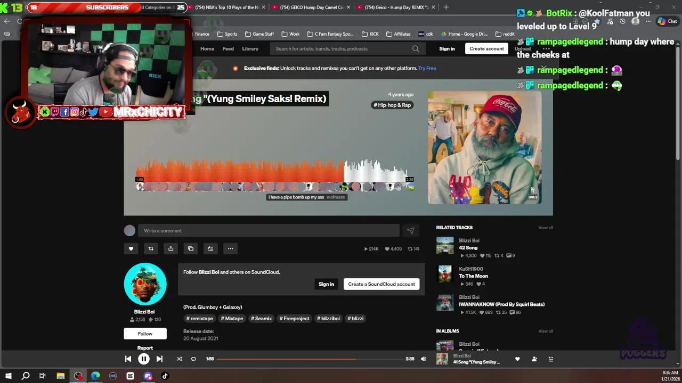Open the Sports bookmarks folder
682x383 pixels.
point(227,34)
